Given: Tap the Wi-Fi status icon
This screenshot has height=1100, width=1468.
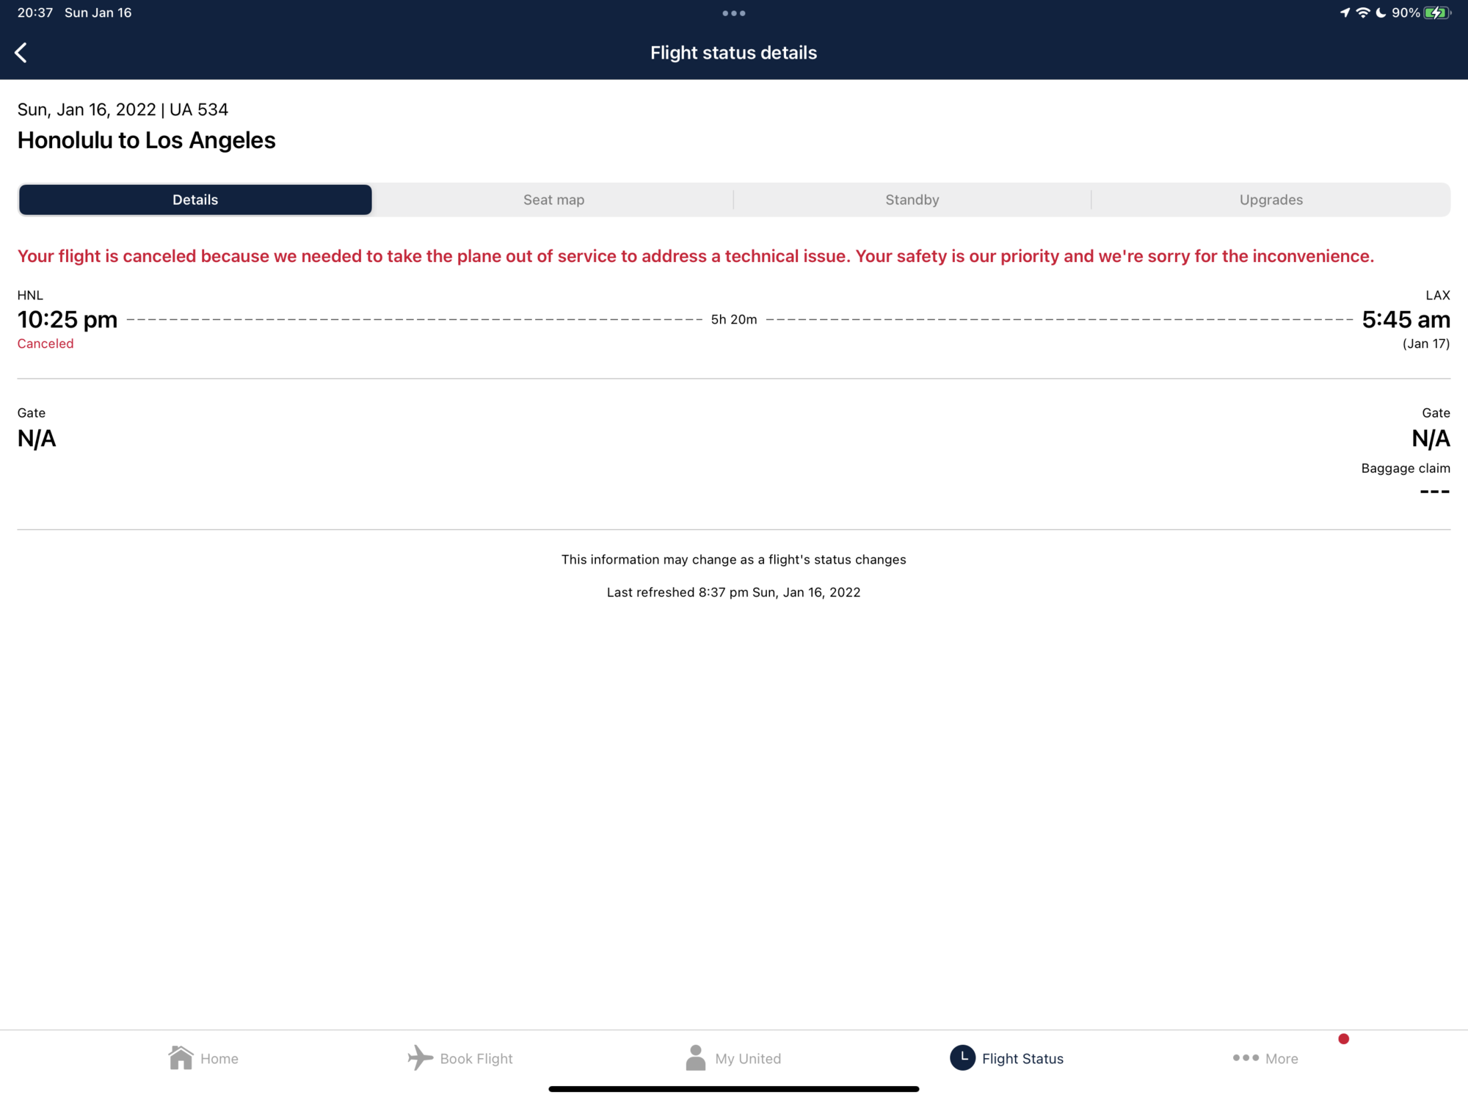Looking at the screenshot, I should click(1362, 12).
